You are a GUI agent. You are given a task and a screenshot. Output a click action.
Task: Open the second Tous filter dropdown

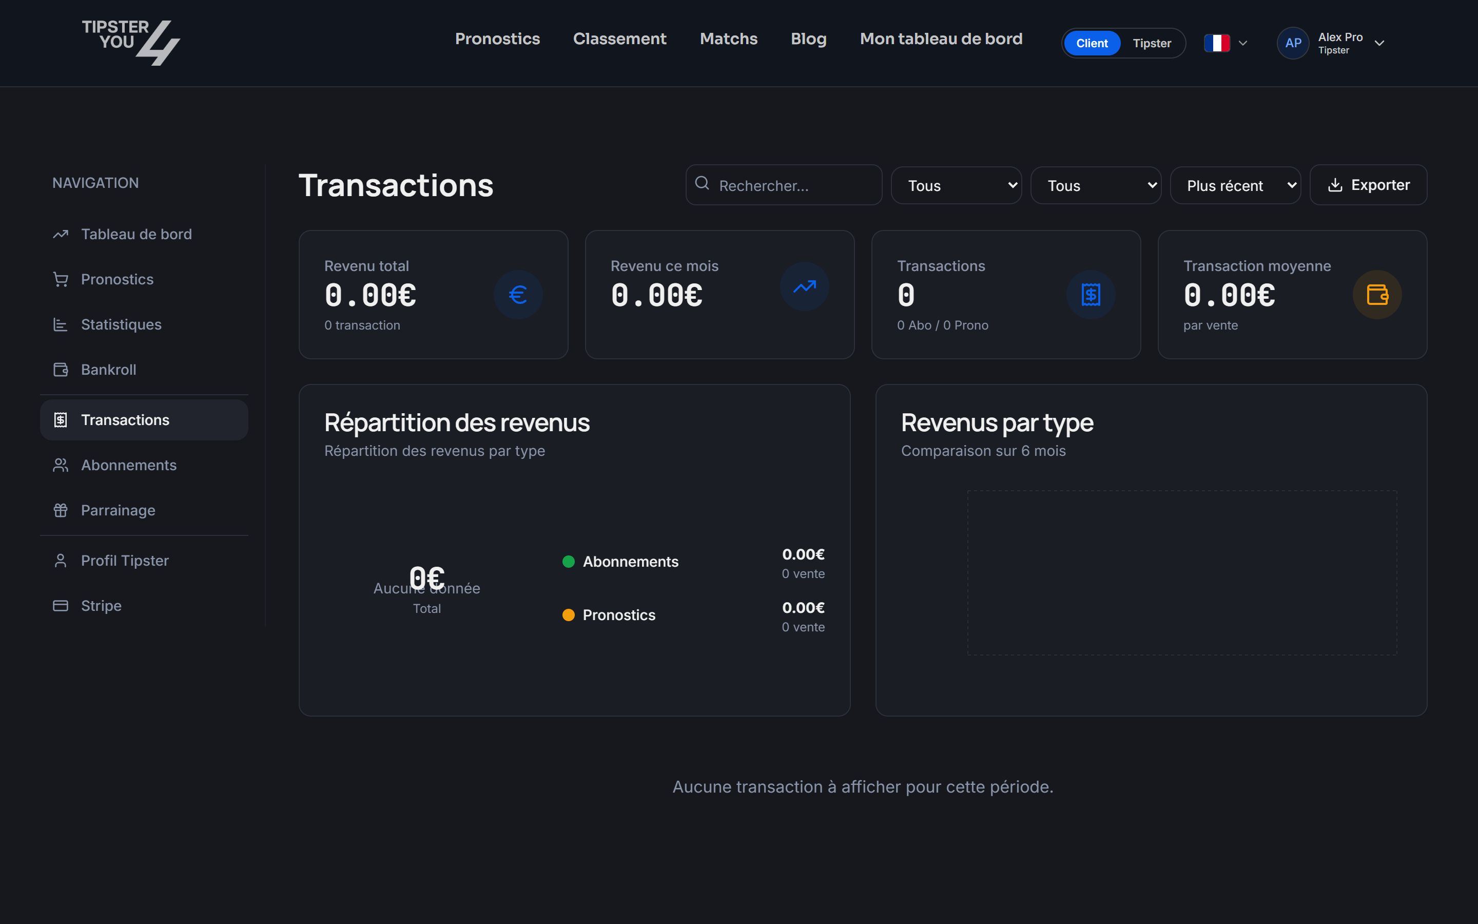pyautogui.click(x=1096, y=185)
